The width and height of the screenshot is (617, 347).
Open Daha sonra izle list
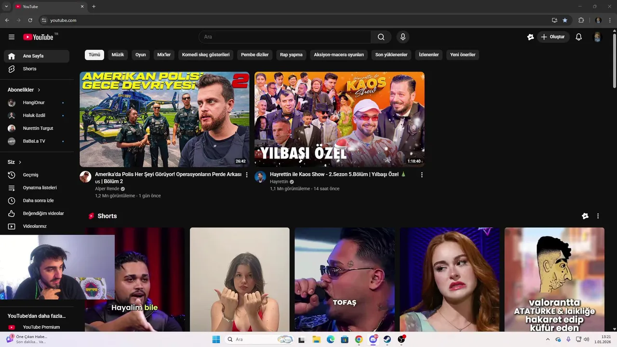point(37,200)
